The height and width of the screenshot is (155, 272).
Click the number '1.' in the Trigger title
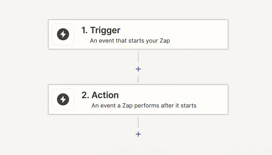[84, 30]
